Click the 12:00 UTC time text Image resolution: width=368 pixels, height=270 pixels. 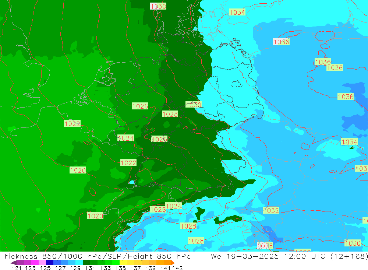304,256
